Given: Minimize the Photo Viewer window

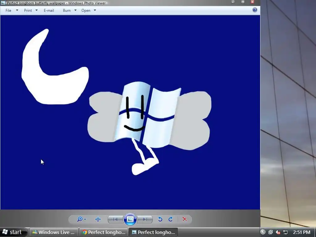Looking at the screenshot, I should click(x=233, y=2).
